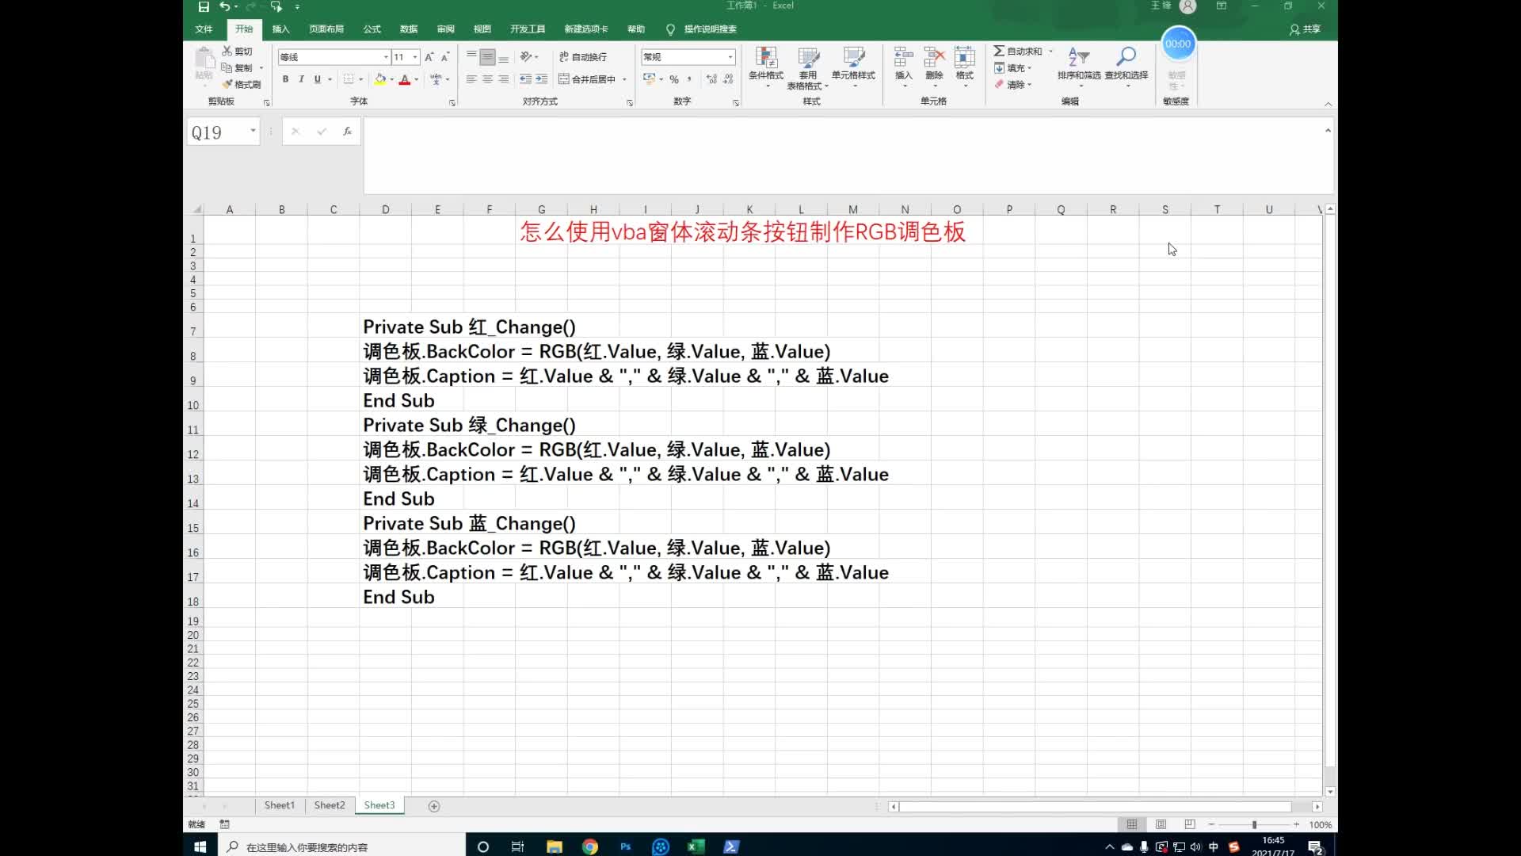The width and height of the screenshot is (1521, 856).
Task: Switch to Sheet1 tab
Action: point(279,805)
